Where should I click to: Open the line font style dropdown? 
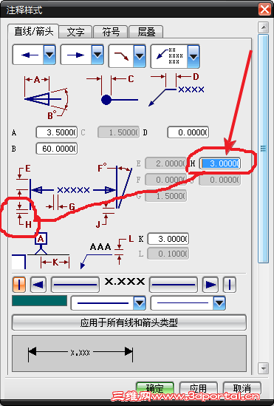109,303
